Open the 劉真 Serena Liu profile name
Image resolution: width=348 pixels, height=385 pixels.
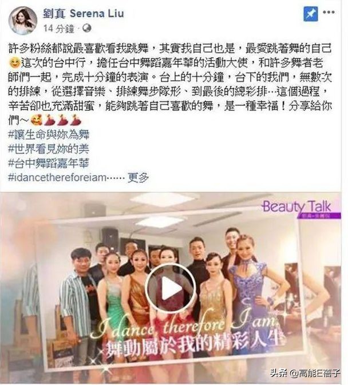coord(84,14)
